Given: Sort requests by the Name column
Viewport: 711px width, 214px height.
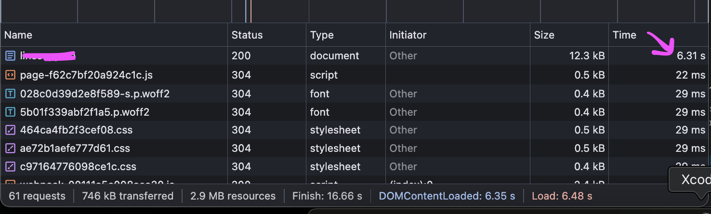Looking at the screenshot, I should pyautogui.click(x=18, y=35).
